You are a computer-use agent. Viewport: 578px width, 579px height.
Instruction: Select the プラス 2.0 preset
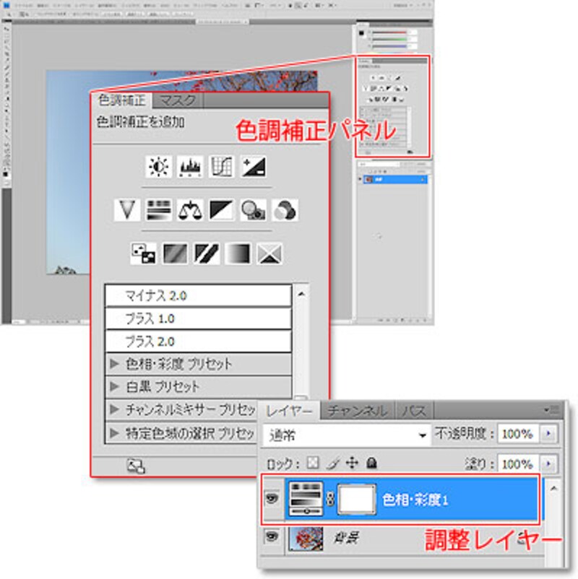click(199, 341)
